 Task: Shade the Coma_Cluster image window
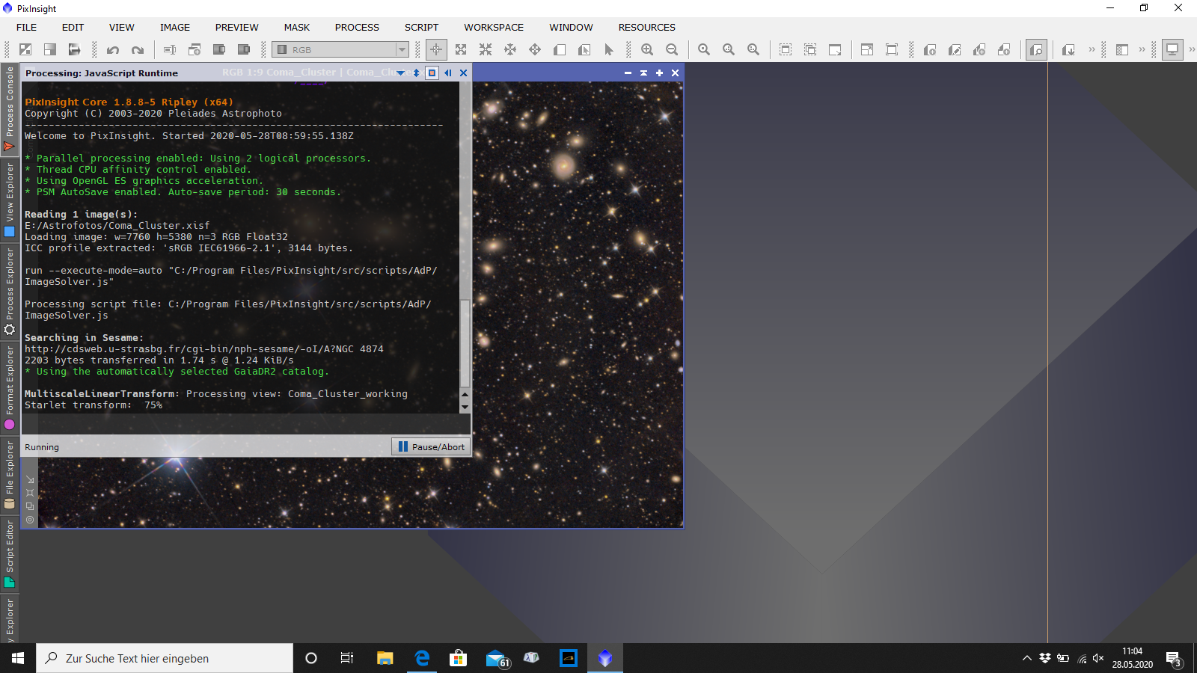click(643, 73)
